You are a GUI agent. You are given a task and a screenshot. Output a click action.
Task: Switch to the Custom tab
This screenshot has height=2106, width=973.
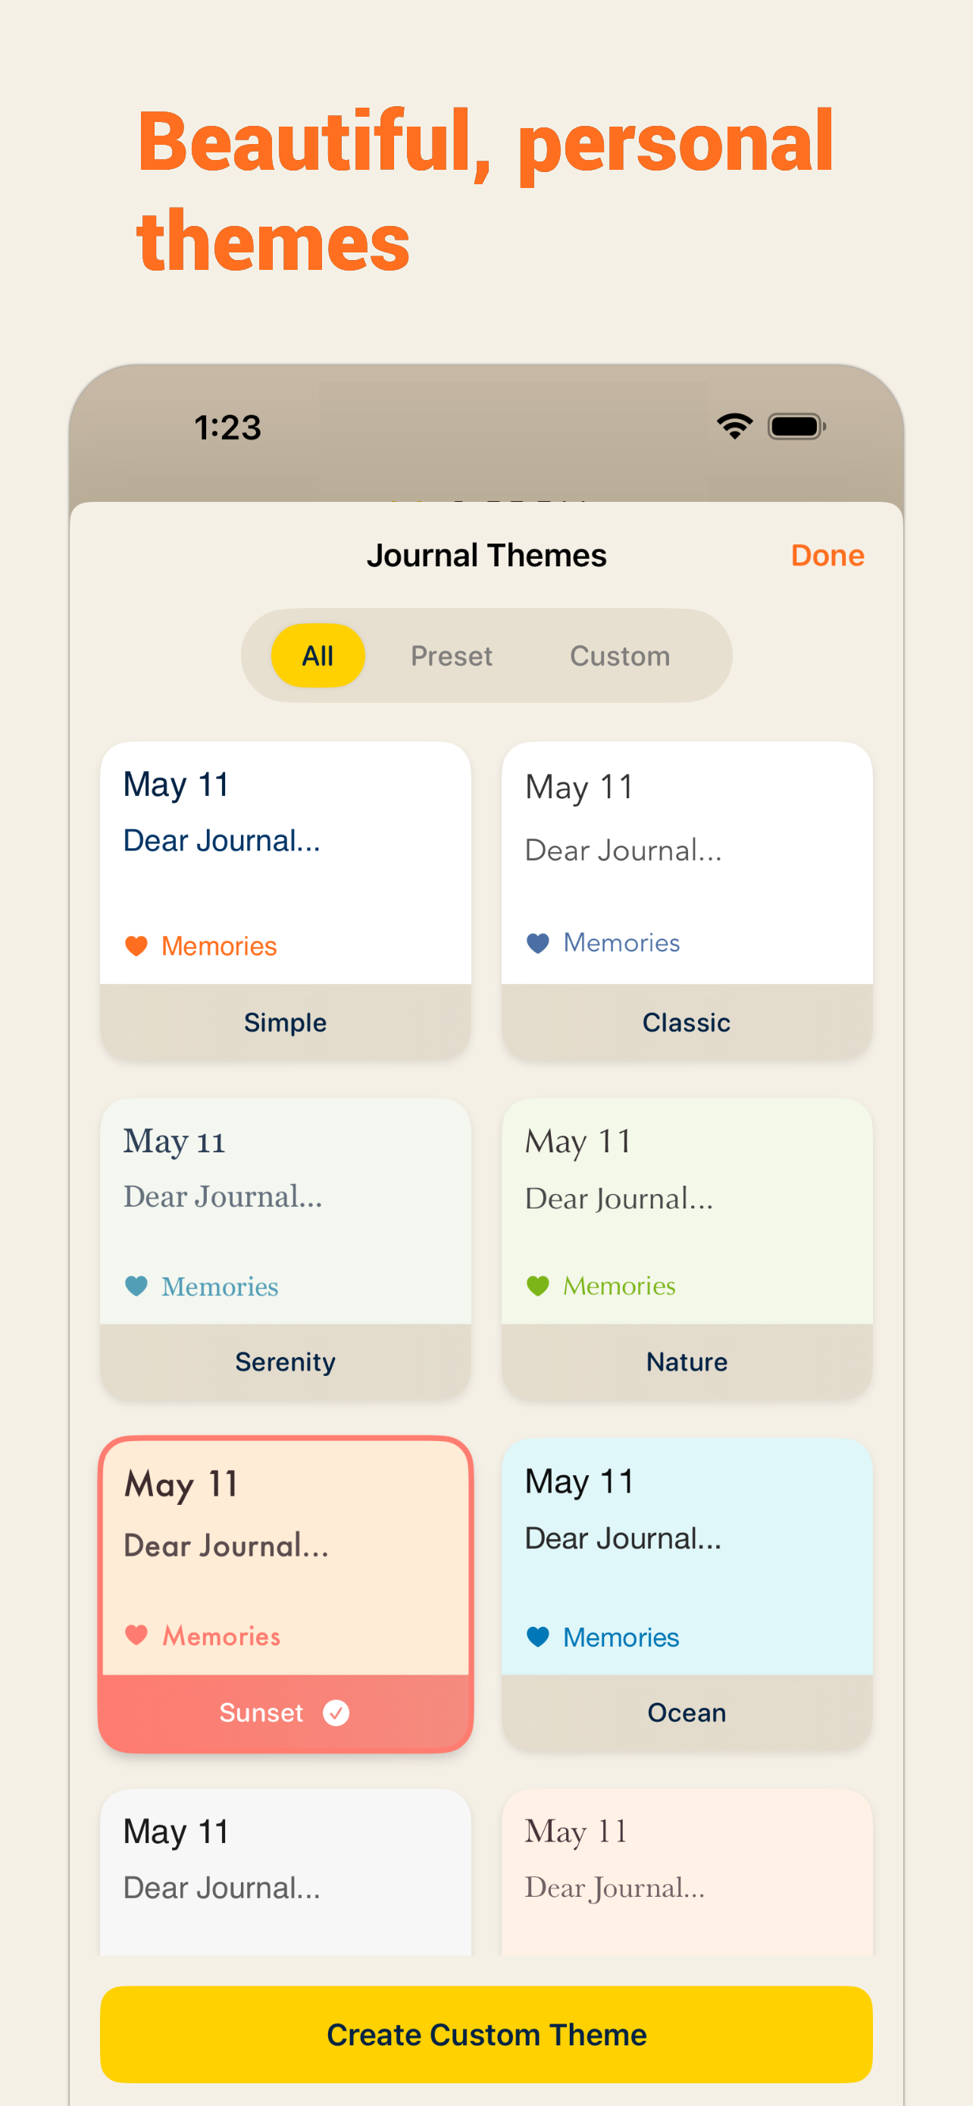[x=620, y=656]
